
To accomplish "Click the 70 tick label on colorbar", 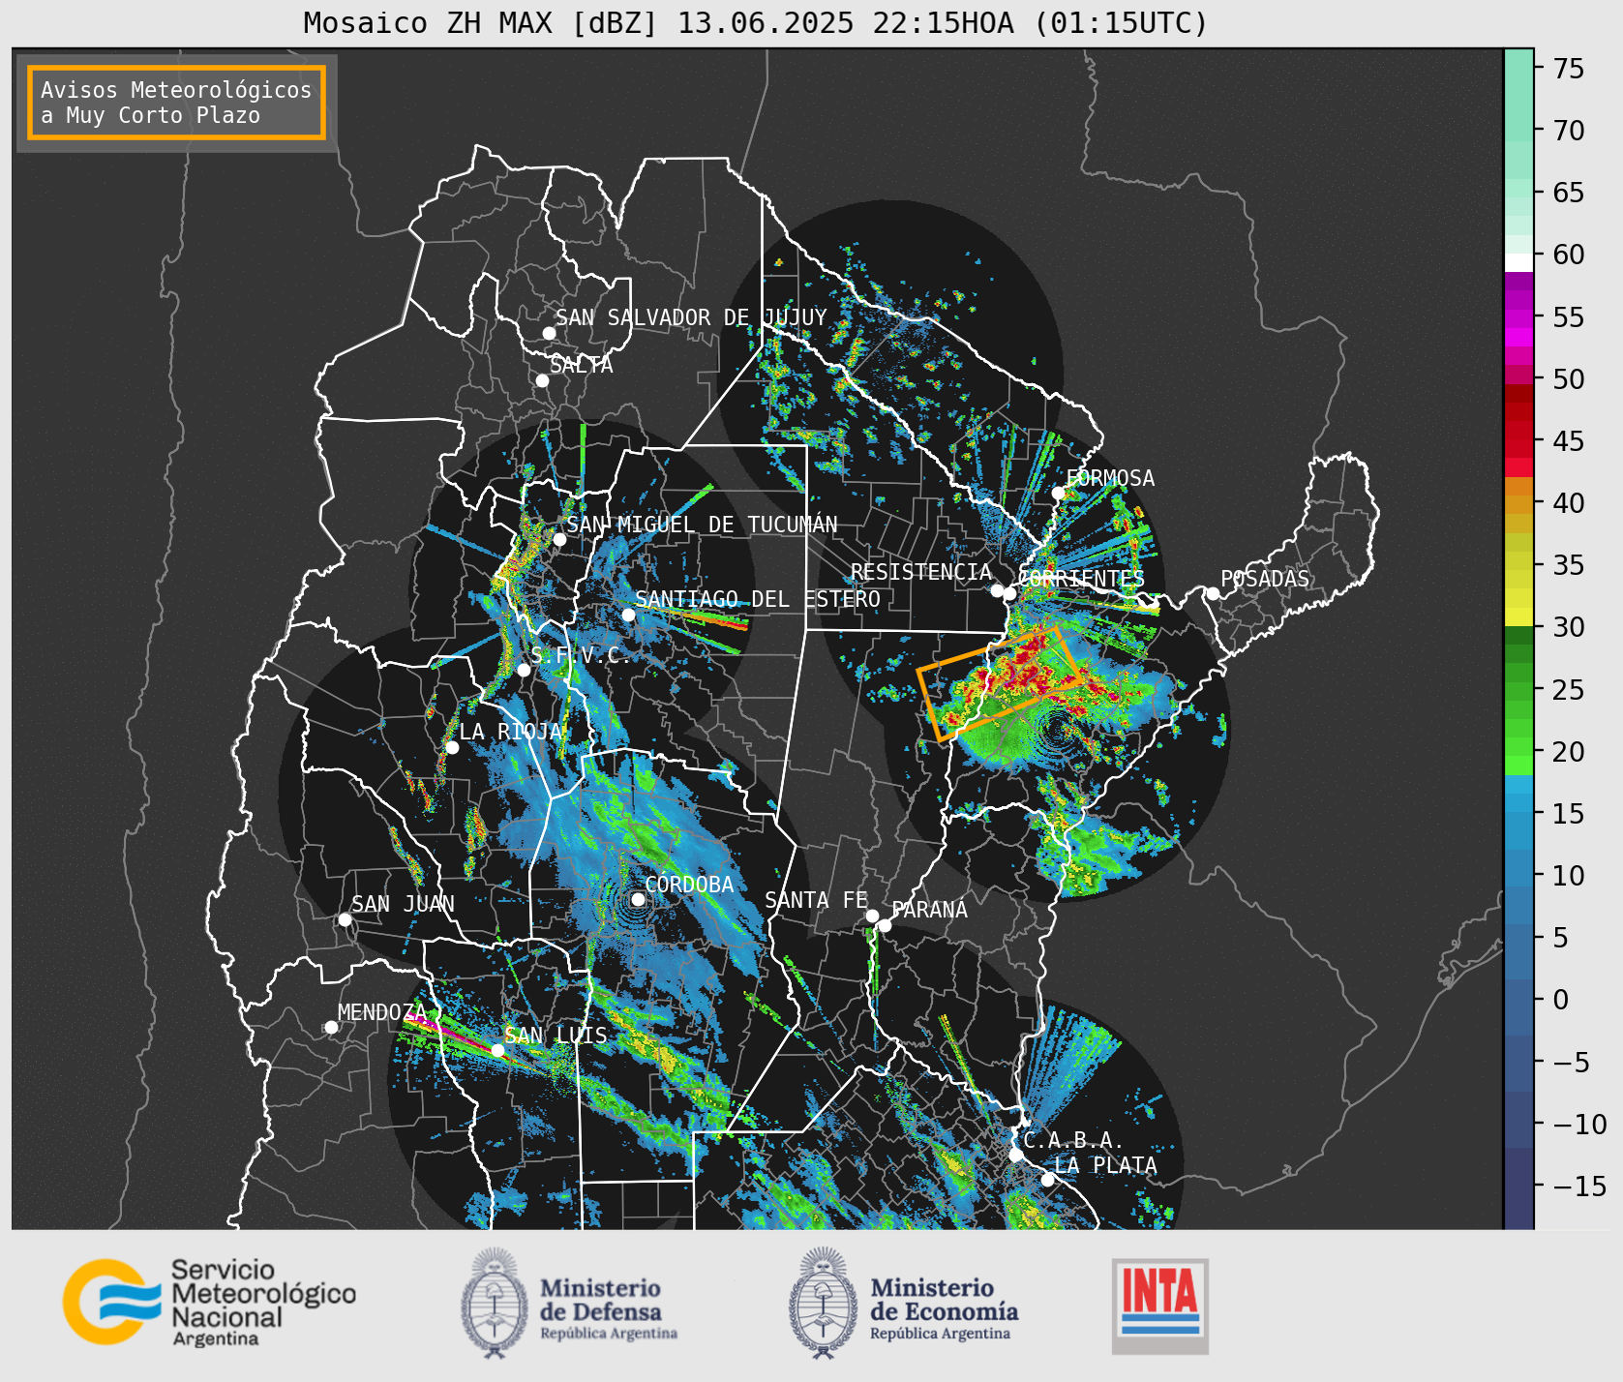I will tap(1569, 131).
